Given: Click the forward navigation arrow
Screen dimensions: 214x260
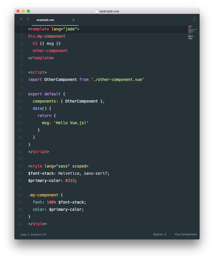Looking at the screenshot, I should pyautogui.click(x=28, y=19).
